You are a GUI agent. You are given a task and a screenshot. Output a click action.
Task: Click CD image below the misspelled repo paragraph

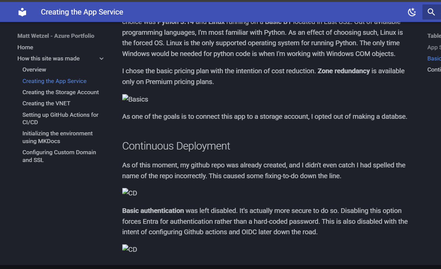[130, 193]
